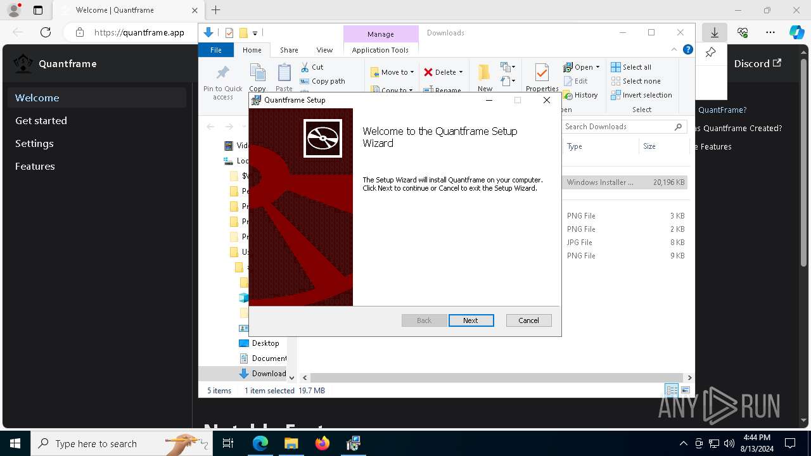Viewport: 811px width, 456px height.
Task: Open the Edge Downloads icon
Action: tap(714, 32)
